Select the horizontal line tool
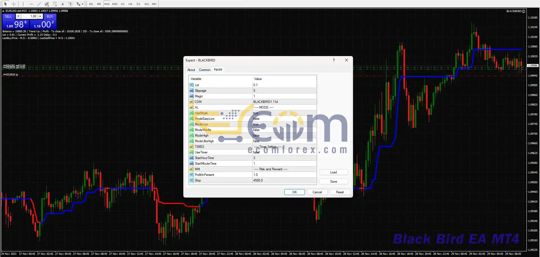The width and height of the screenshot is (540, 257). click(x=31, y=4)
